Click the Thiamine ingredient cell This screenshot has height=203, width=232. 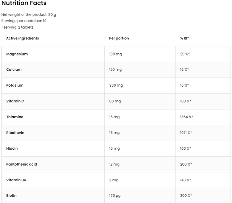point(15,117)
